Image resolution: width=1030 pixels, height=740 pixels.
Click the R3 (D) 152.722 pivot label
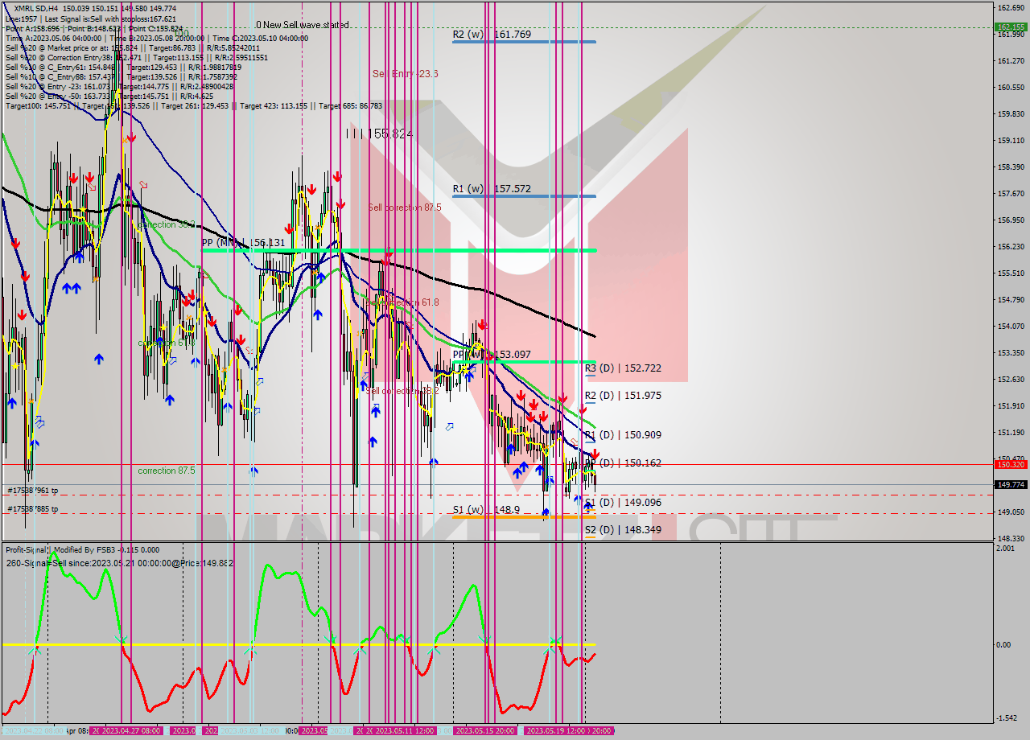click(623, 368)
